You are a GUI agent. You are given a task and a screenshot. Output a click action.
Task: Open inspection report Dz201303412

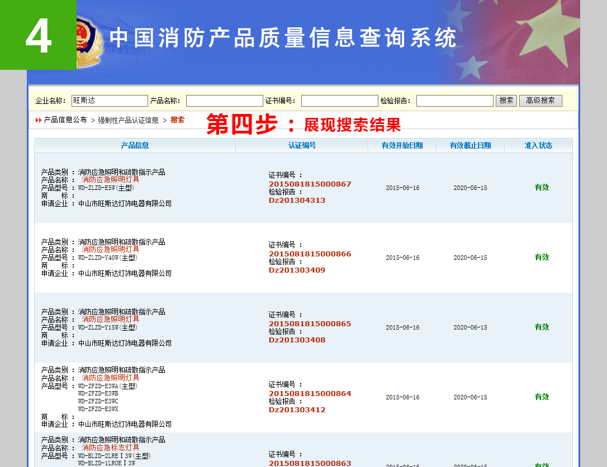[x=297, y=409]
